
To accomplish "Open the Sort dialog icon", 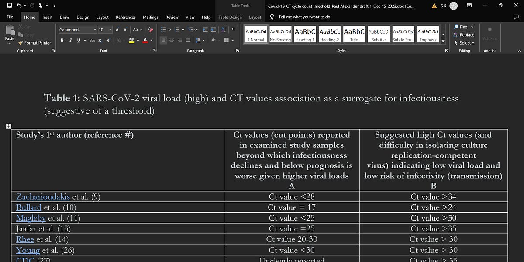I will coord(223,29).
